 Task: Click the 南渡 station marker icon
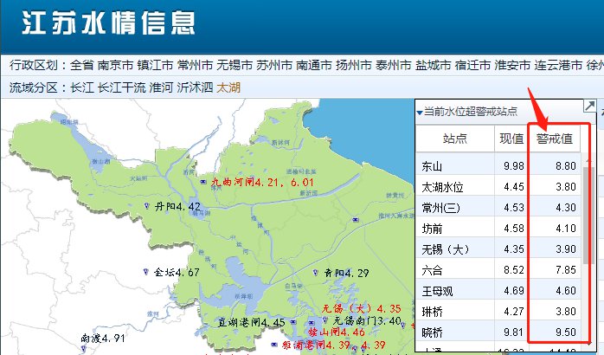pyautogui.click(x=84, y=349)
